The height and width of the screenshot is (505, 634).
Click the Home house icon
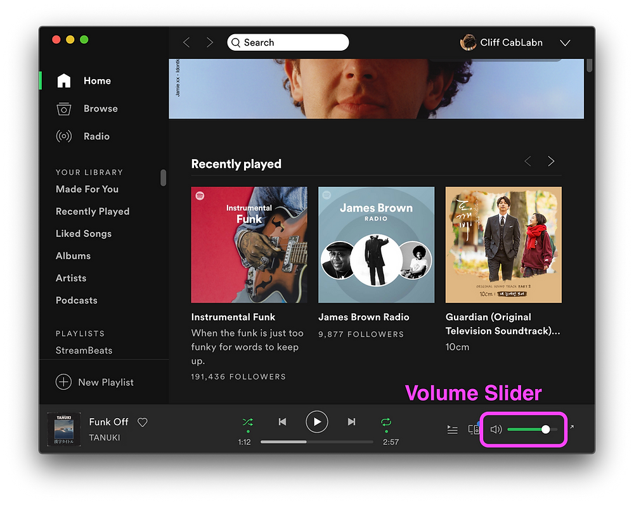pos(64,80)
